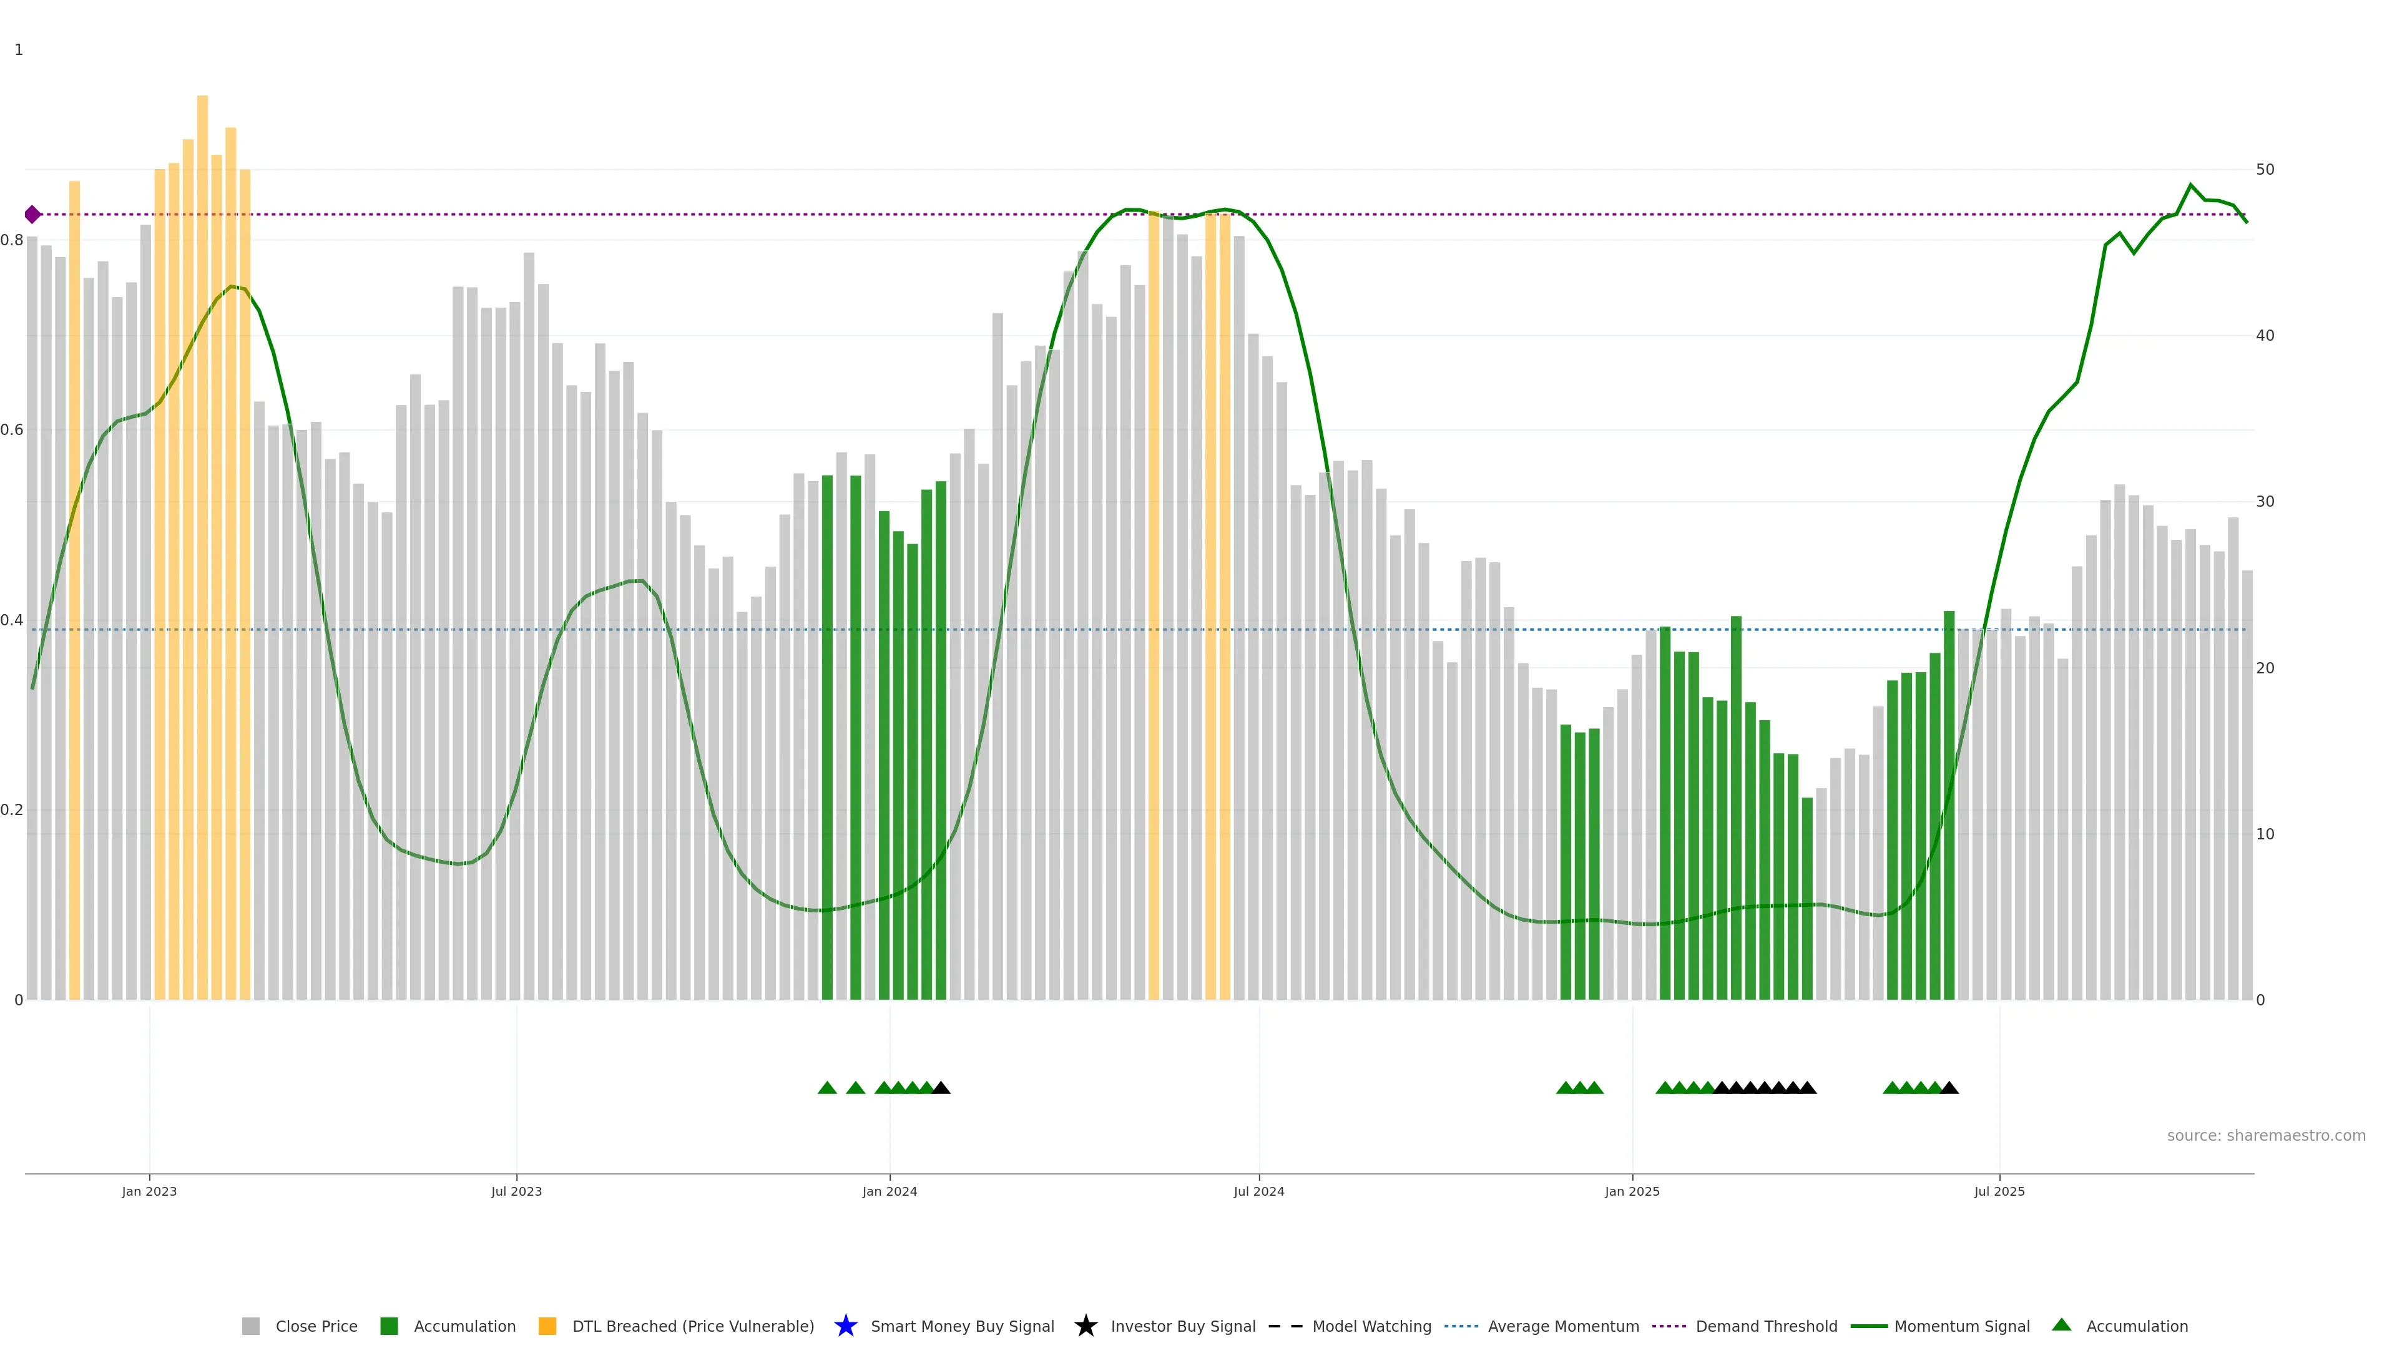Click the green square Accumulation legend icon
Screen dimensions: 2397x1348
pyautogui.click(x=389, y=1326)
